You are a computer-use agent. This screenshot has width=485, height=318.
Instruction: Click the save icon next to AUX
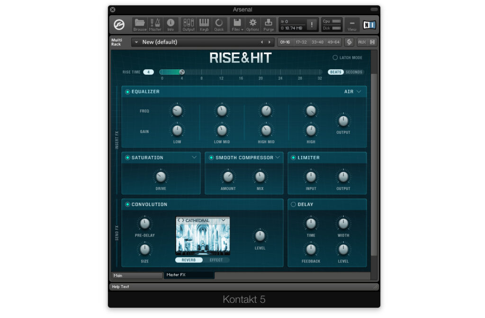(x=372, y=42)
